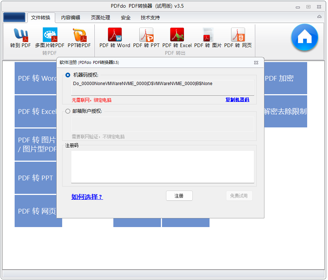Switch to 文件转换 tab
The width and height of the screenshot is (328, 280).
[41, 18]
